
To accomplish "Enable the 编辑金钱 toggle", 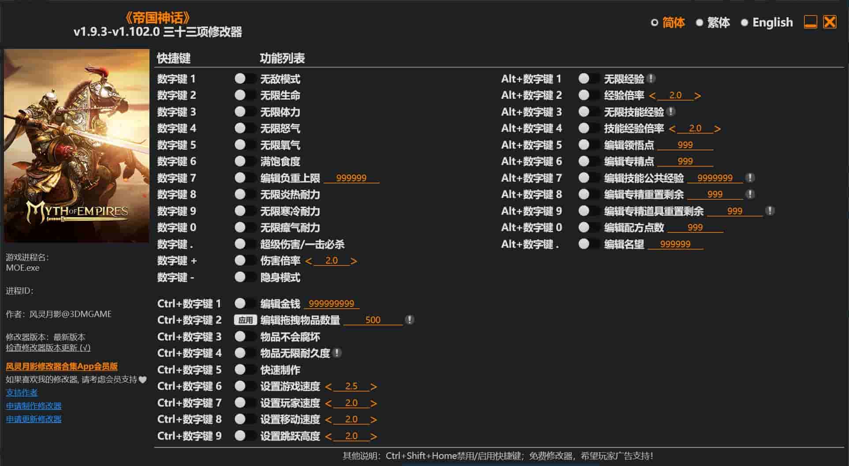I will pos(245,303).
